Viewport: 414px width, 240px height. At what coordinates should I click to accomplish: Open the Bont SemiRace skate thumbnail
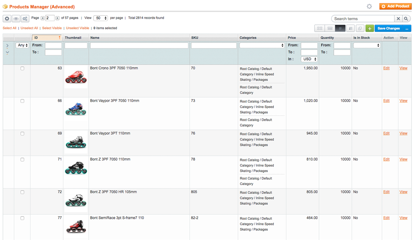coord(76,226)
